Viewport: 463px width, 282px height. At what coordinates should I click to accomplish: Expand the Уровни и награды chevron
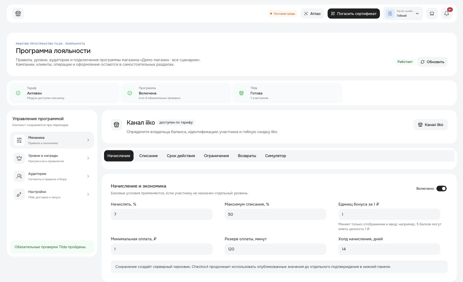tap(88, 158)
